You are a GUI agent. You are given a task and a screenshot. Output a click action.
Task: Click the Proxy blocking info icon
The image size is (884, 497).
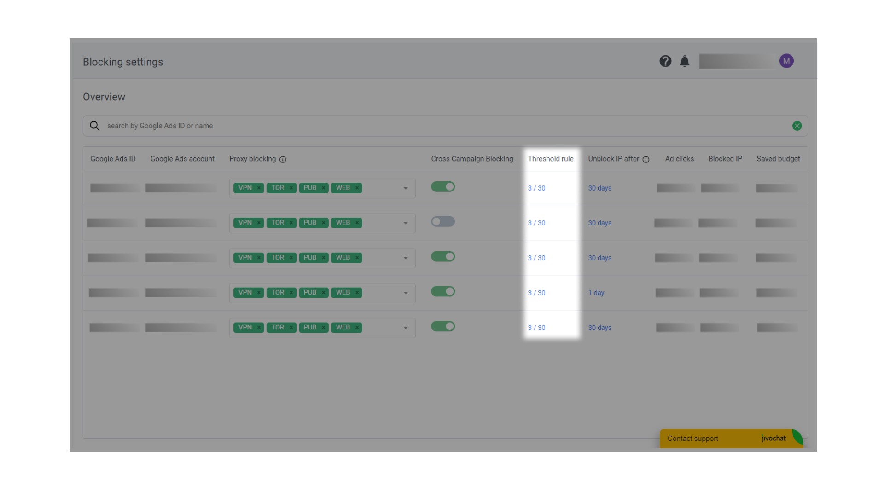click(283, 159)
